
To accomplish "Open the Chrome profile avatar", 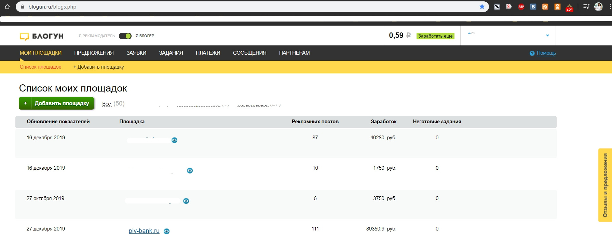I will pos(598,6).
